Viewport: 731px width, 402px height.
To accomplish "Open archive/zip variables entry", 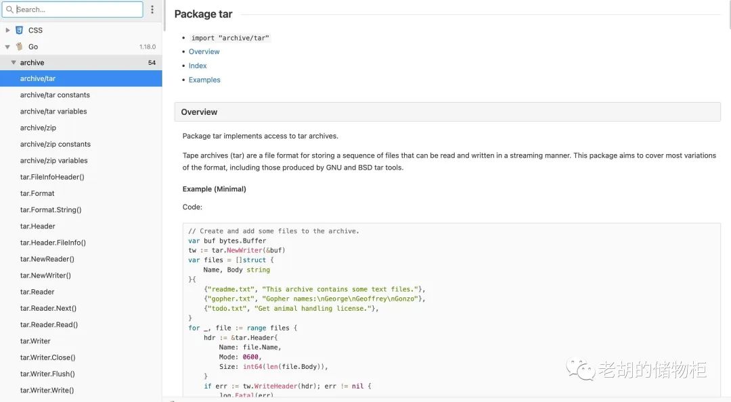I will coord(81,161).
